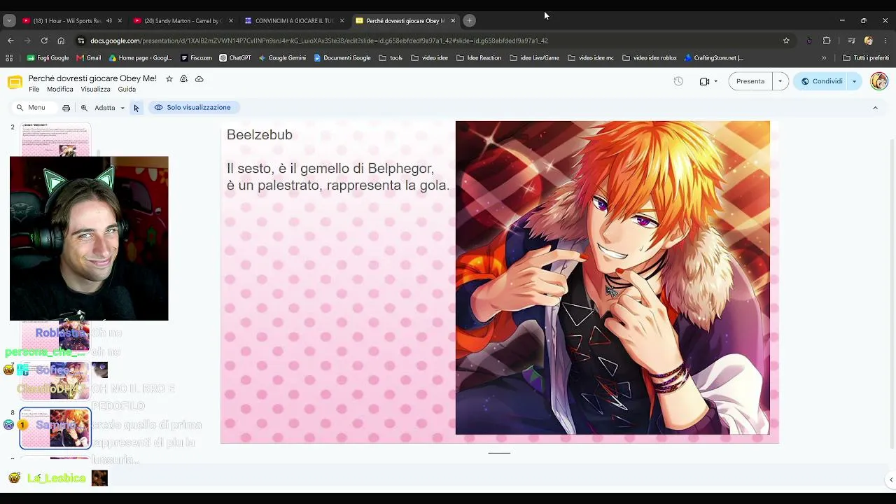
Task: Switch to Wii Sports YouTube tab
Action: [66, 21]
